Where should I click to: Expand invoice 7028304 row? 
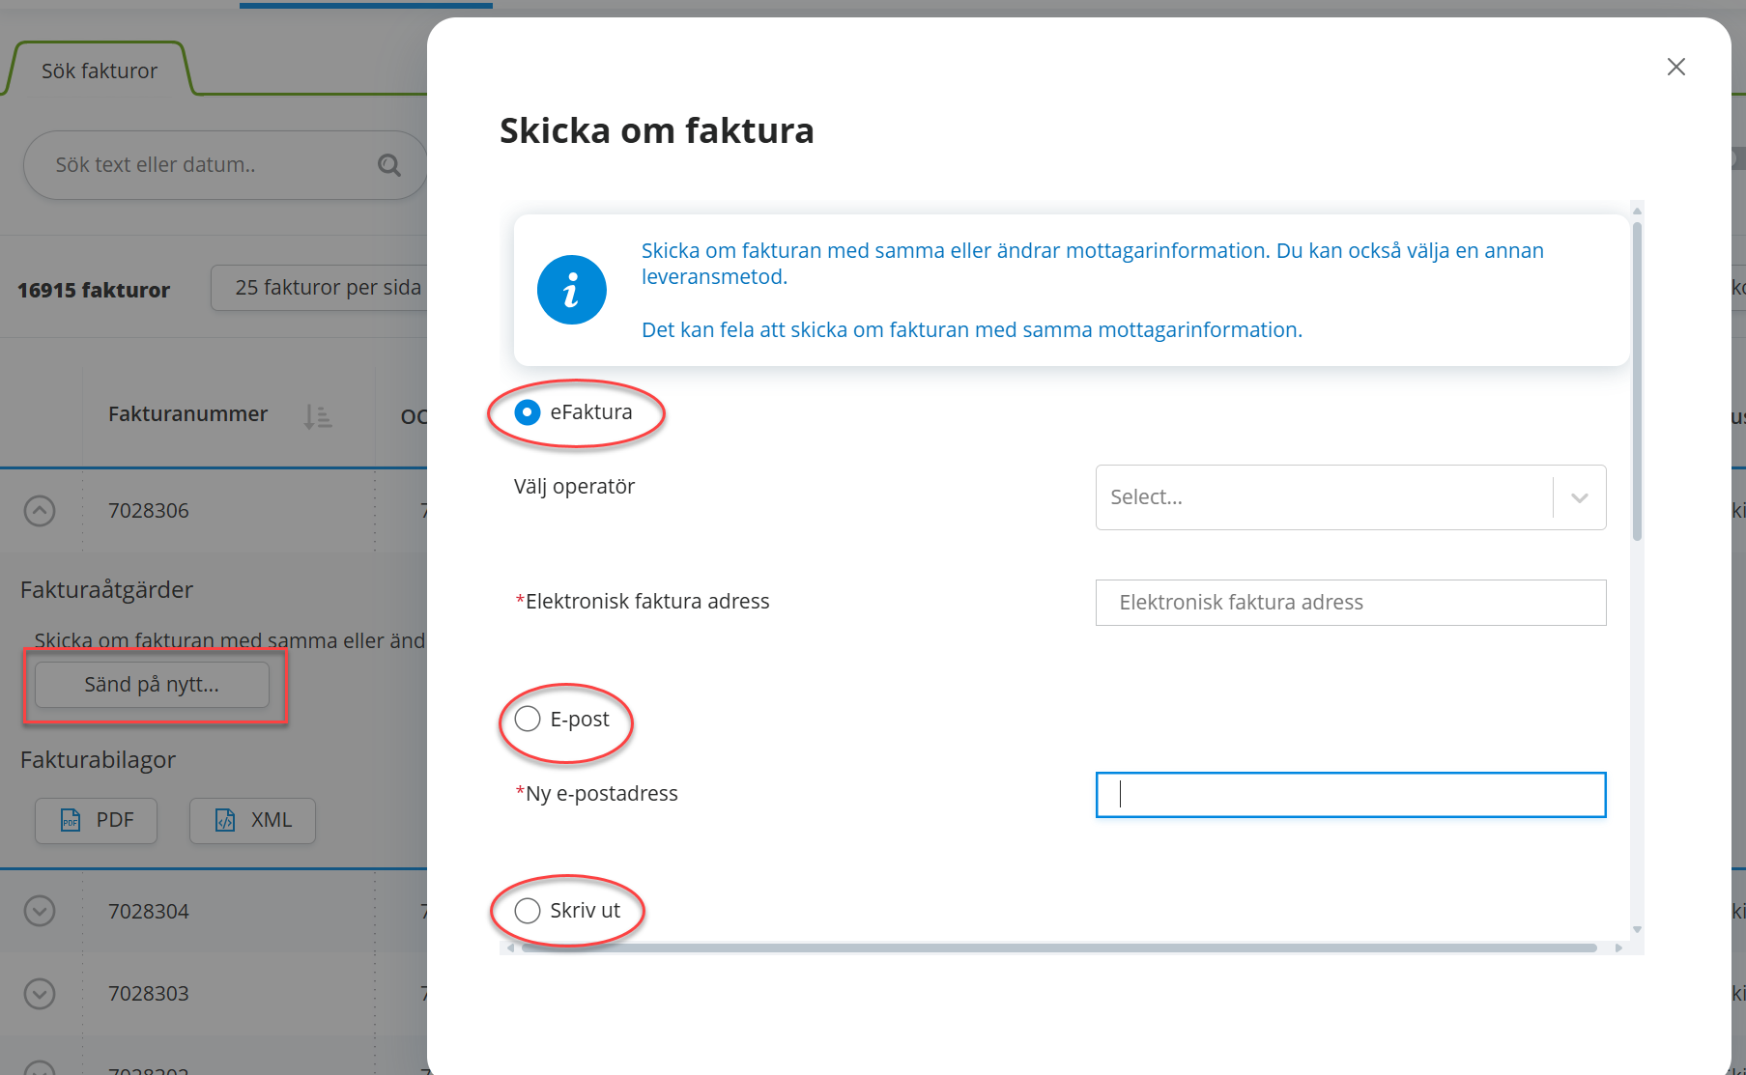40,911
